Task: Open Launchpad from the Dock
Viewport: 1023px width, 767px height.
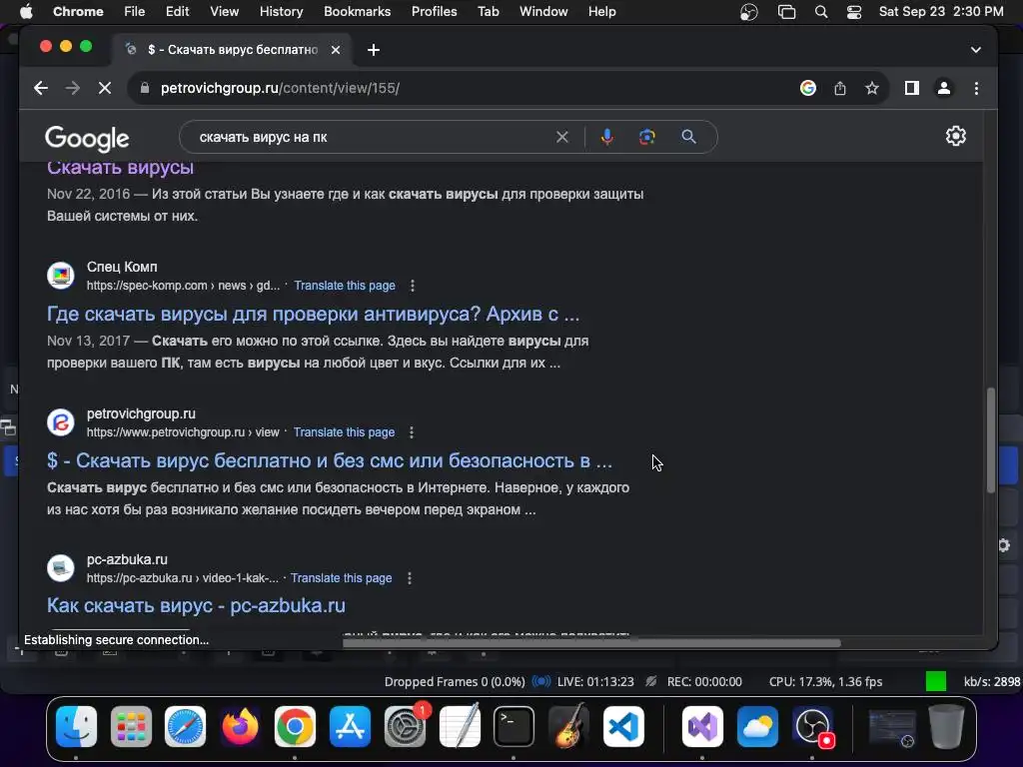Action: click(131, 726)
